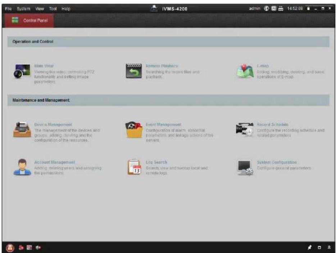Click the lock icon in title bar

(x=308, y=9)
